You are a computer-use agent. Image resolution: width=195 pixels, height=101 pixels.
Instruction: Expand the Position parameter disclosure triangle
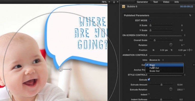(129, 50)
